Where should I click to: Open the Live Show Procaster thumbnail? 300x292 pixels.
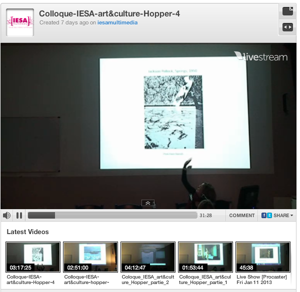tap(263, 257)
